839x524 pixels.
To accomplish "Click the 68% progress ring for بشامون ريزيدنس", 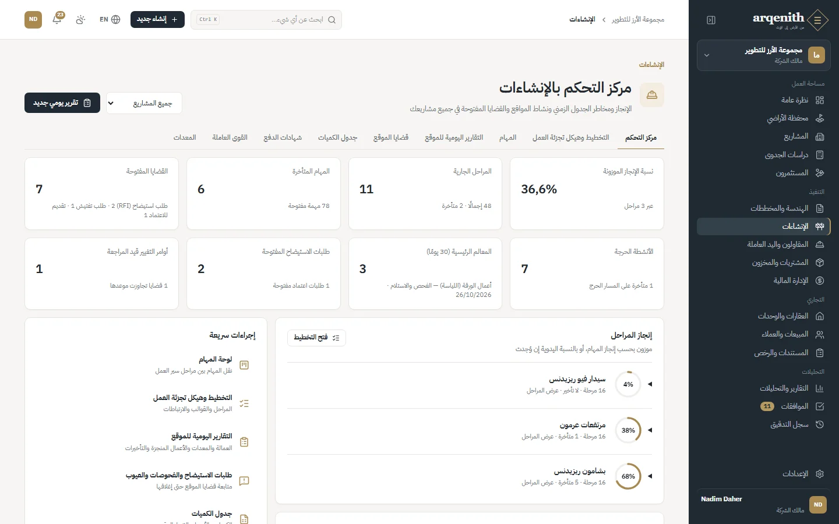I will click(x=628, y=476).
